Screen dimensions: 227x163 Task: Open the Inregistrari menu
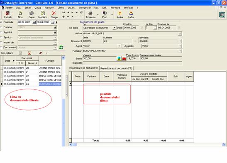pyautogui.click(x=85, y=7)
